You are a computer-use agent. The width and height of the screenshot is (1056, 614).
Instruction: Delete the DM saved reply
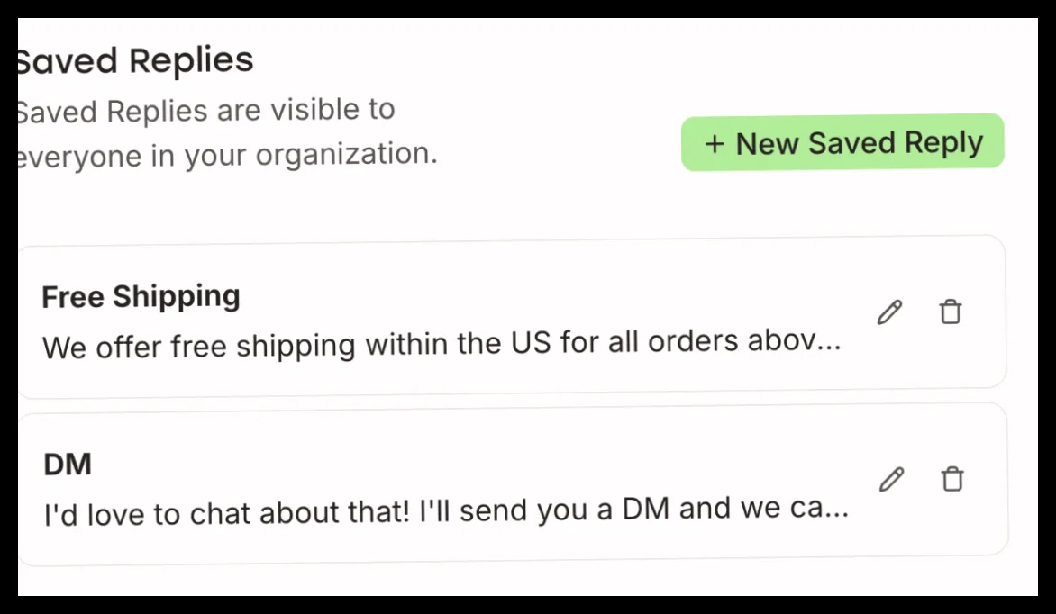pos(952,479)
